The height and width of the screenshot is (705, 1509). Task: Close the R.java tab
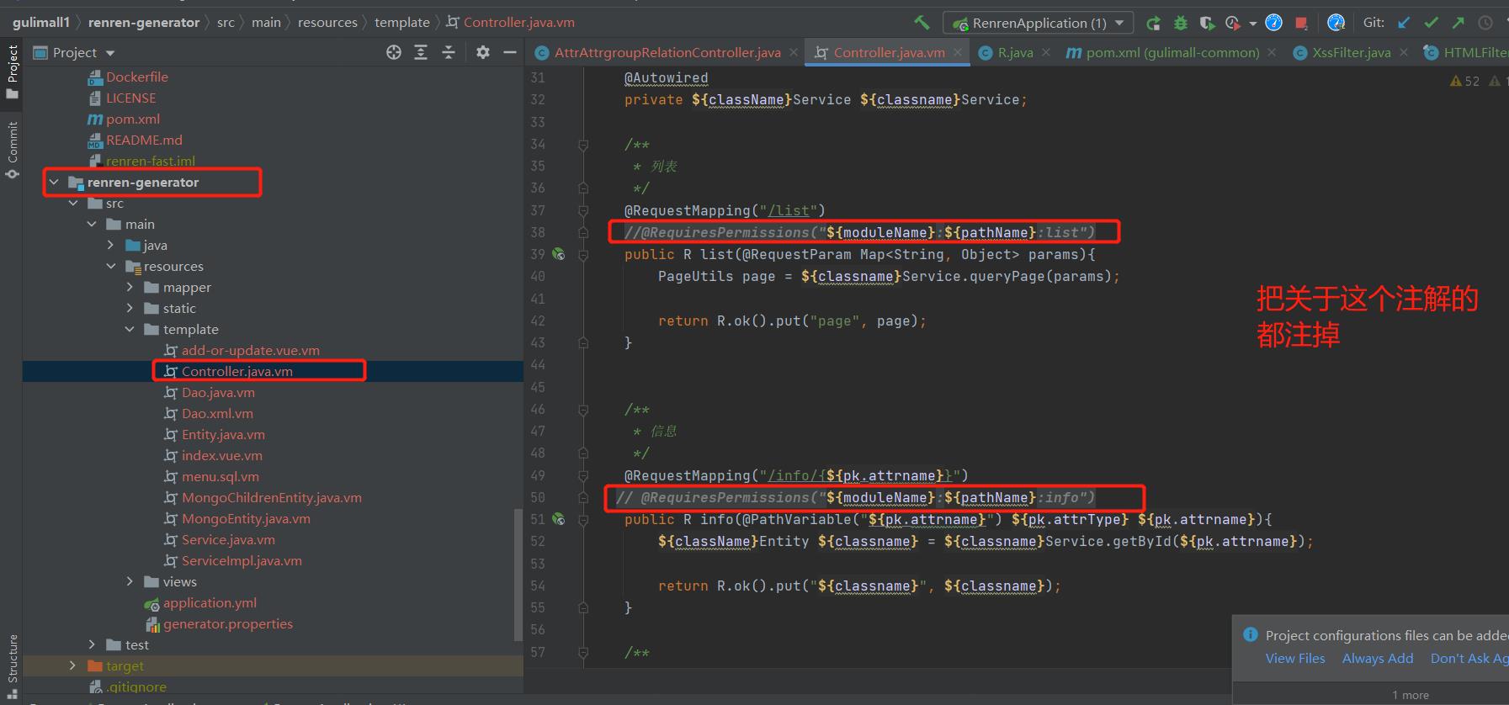point(1046,52)
